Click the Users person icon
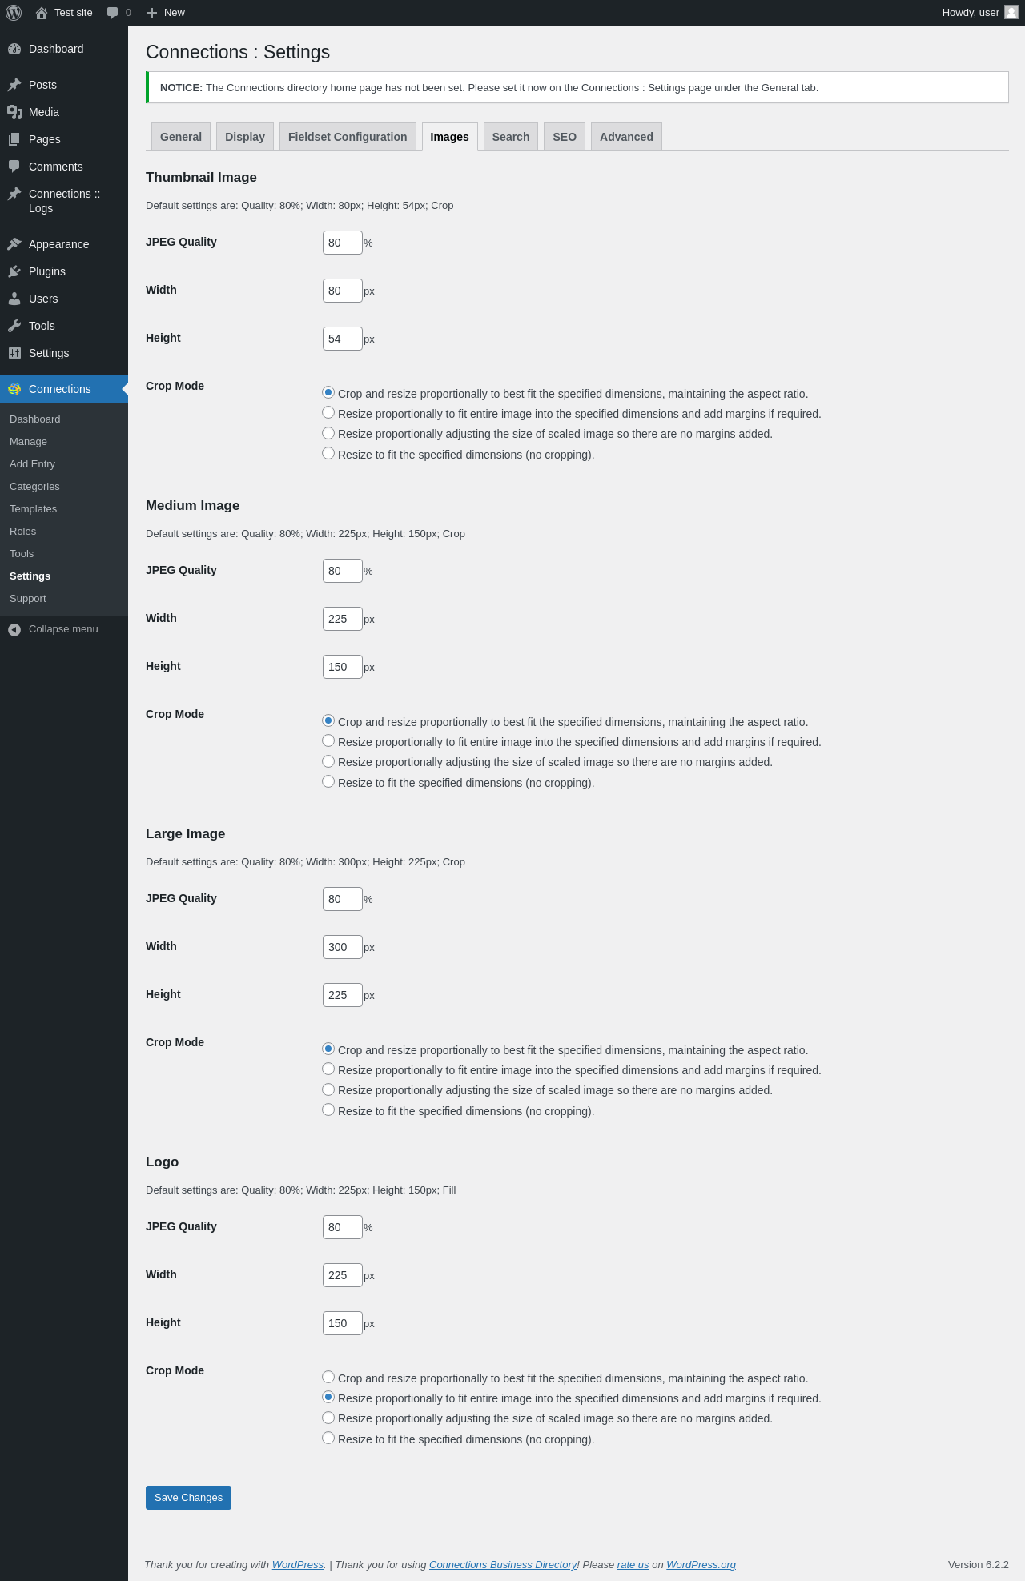This screenshot has height=1581, width=1025. click(x=14, y=299)
